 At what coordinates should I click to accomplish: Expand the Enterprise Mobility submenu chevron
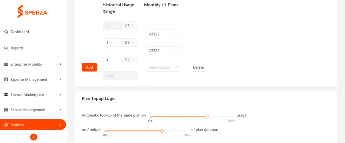point(60,64)
